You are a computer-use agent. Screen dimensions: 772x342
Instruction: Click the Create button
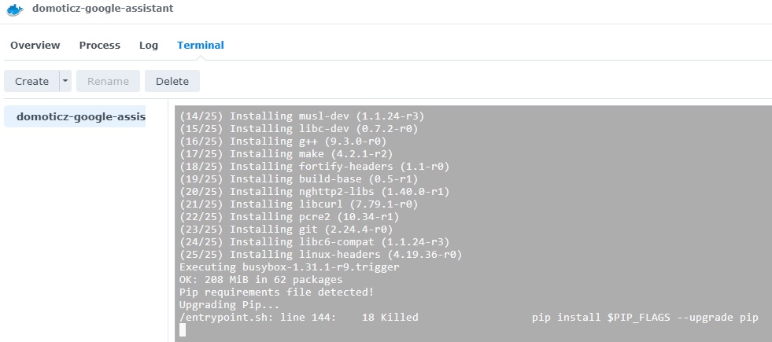click(31, 81)
